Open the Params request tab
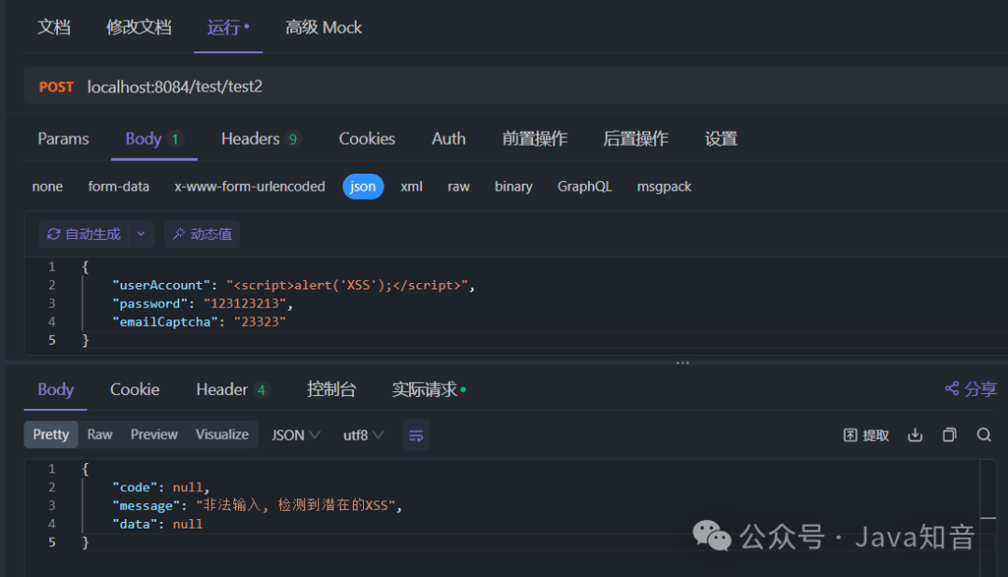Viewport: 1008px width, 577px height. [x=63, y=139]
